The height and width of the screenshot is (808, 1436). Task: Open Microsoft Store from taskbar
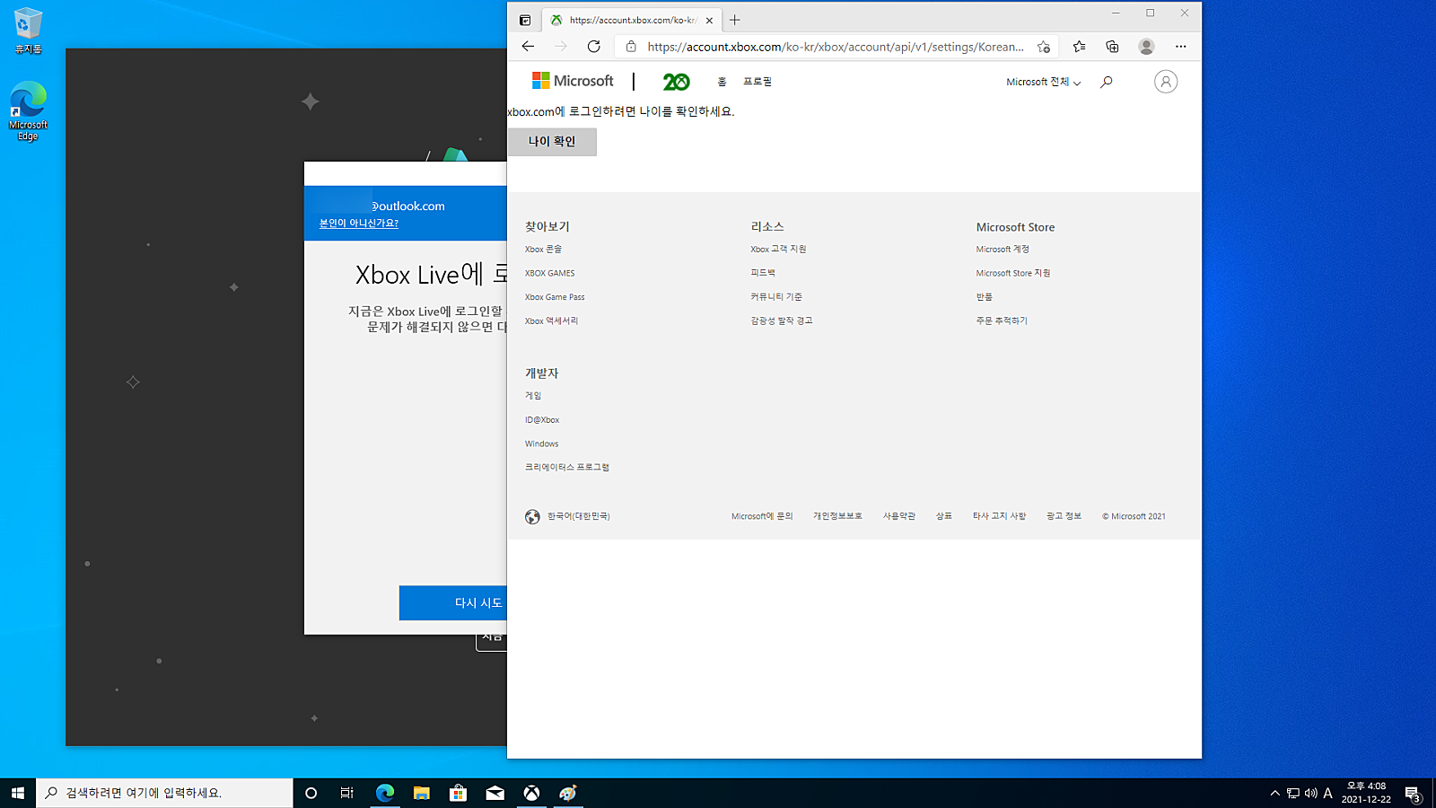(x=459, y=793)
